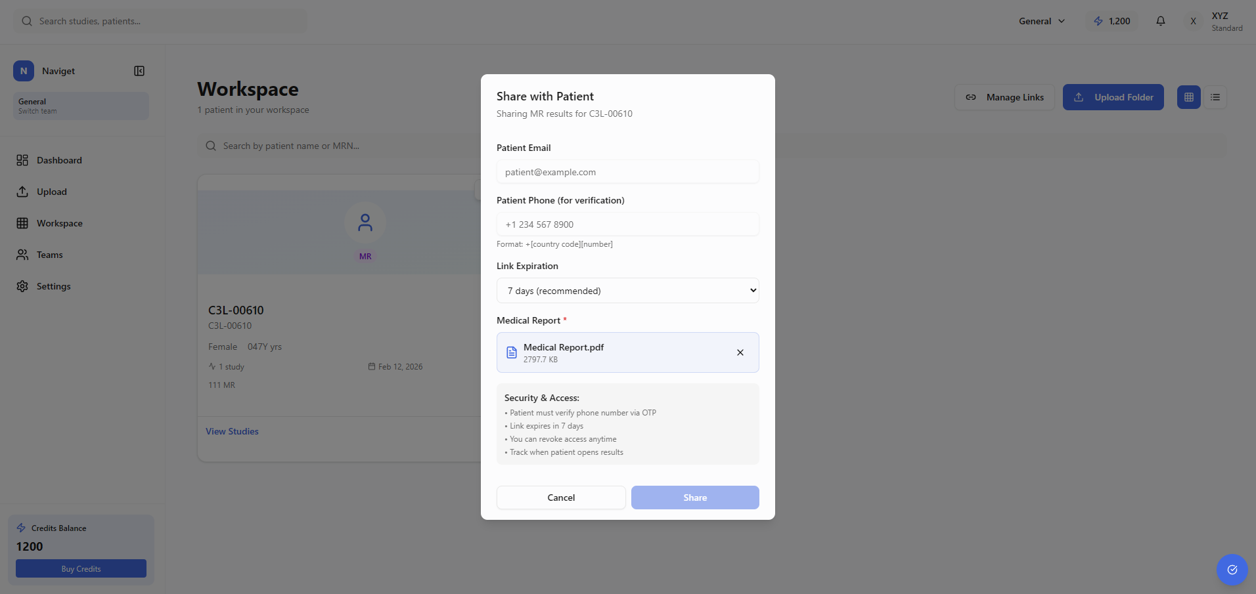
Task: Click the 1,200 credits lightning indicator
Action: (x=1111, y=20)
